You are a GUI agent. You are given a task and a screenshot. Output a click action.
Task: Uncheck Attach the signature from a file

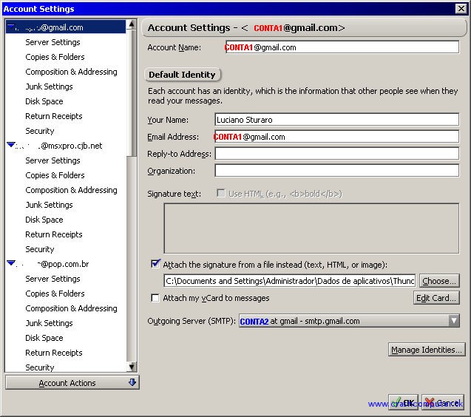pyautogui.click(x=155, y=264)
